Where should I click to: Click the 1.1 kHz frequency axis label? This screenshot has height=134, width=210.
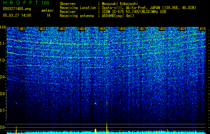[x=3, y=44]
